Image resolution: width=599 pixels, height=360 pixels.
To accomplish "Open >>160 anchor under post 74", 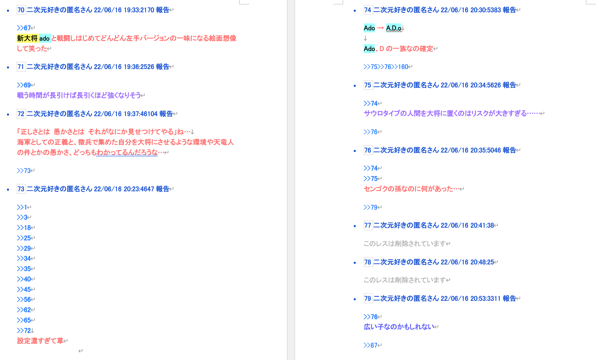I will coord(400,67).
